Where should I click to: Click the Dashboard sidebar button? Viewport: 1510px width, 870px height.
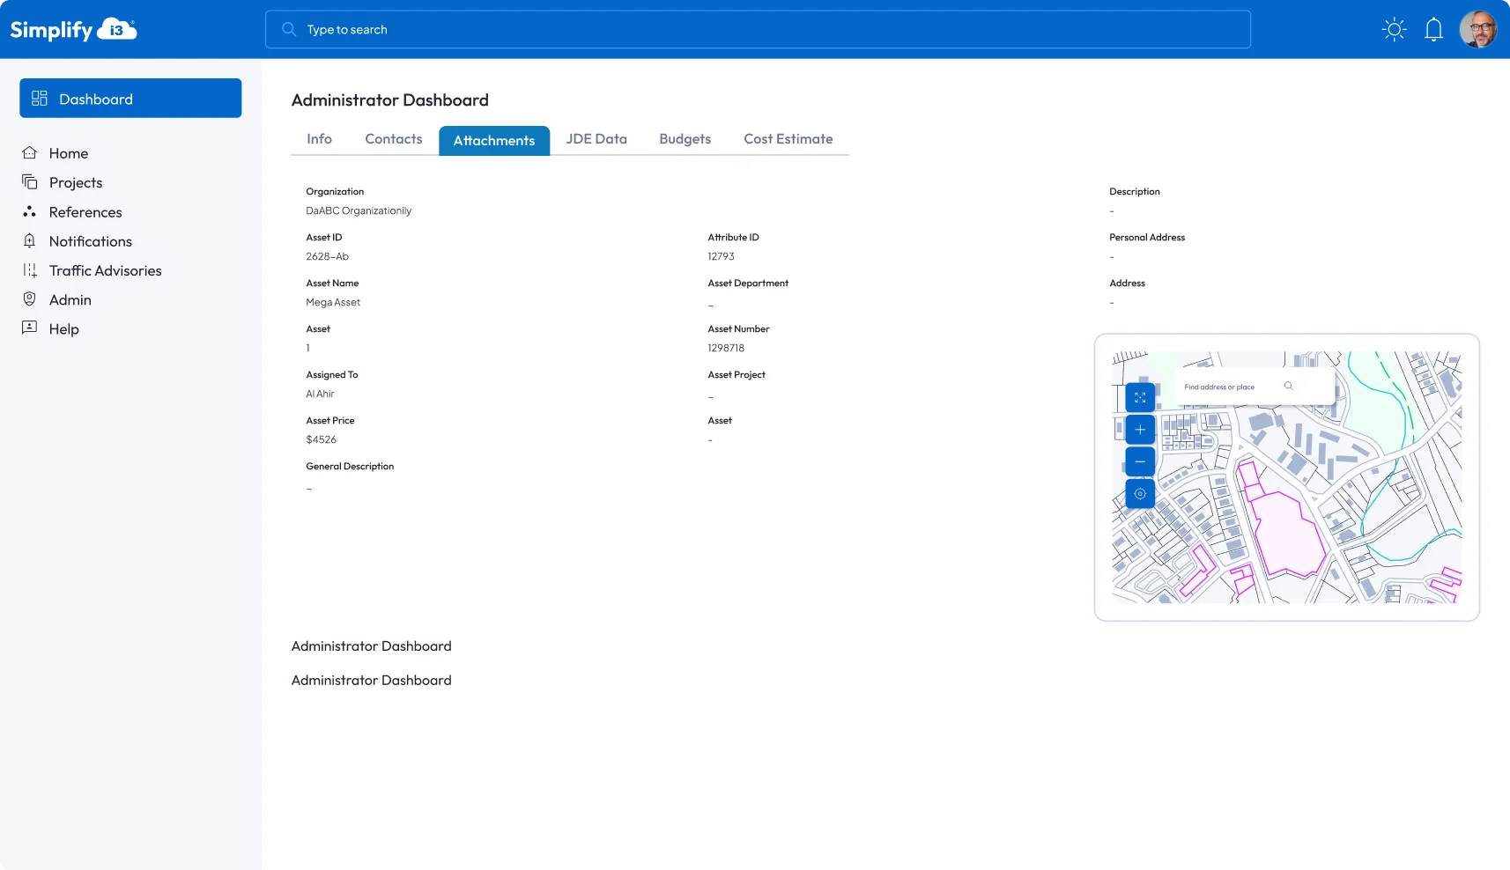point(130,99)
